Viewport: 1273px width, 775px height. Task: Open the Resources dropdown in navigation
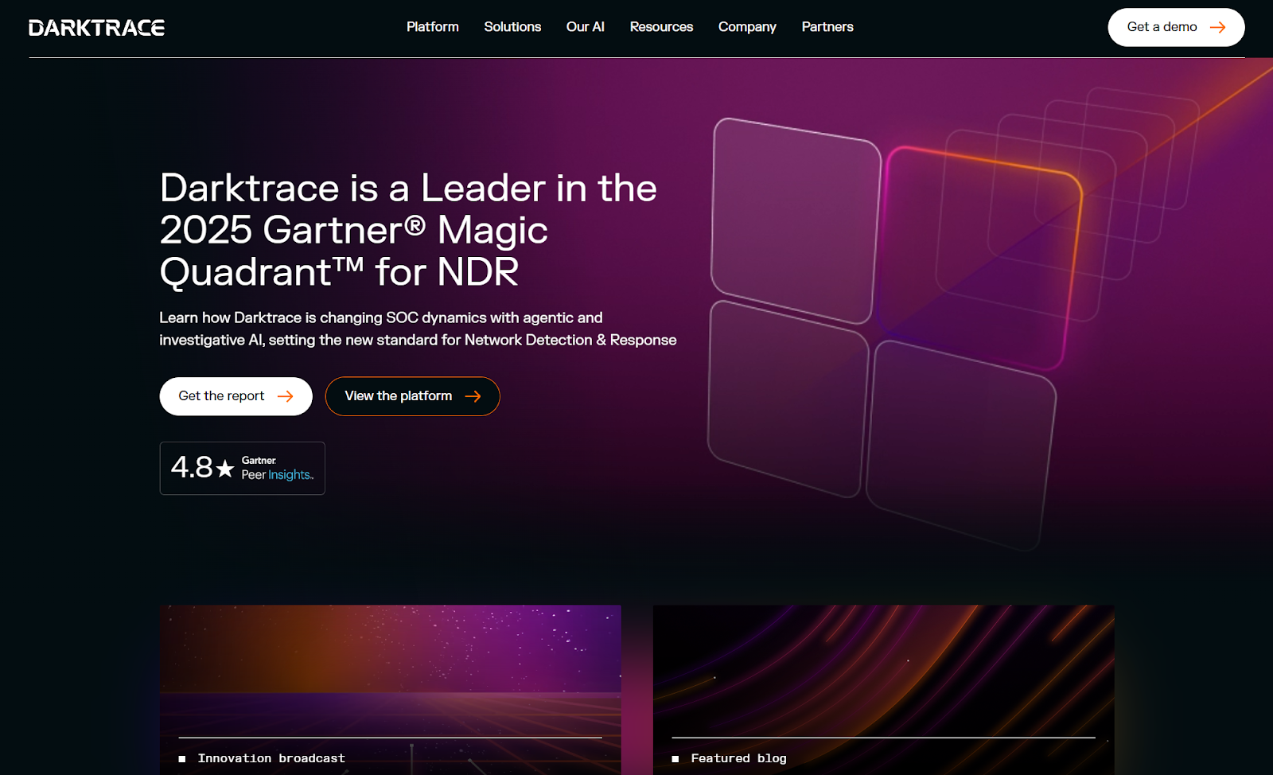click(x=661, y=27)
